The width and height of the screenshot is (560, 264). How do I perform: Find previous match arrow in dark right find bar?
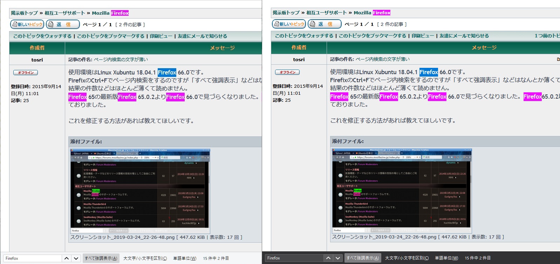click(x=328, y=258)
